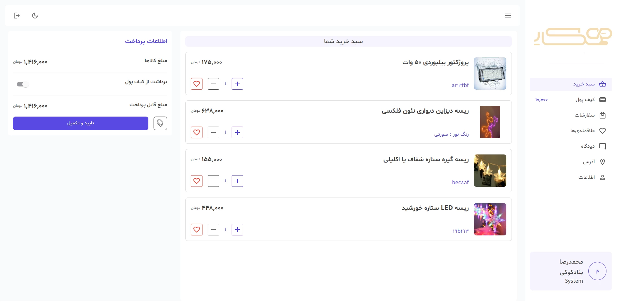Add ریسه گیره ستاره to favorites
Screen dimensions: 622x306
tap(197, 181)
